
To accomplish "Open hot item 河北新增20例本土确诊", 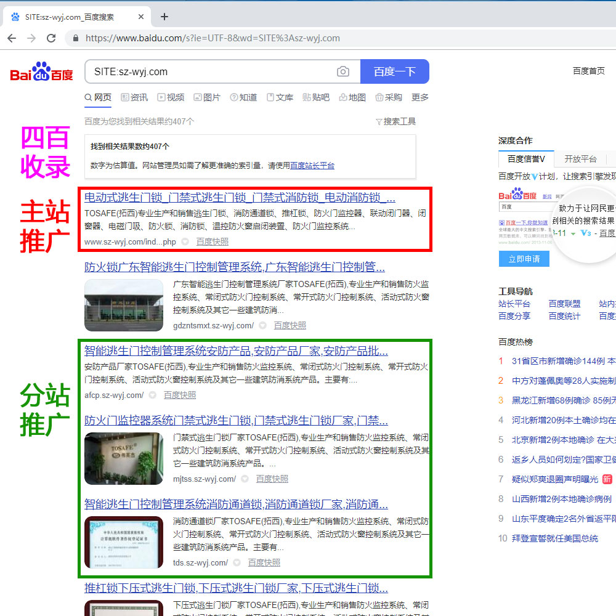I will 564,420.
